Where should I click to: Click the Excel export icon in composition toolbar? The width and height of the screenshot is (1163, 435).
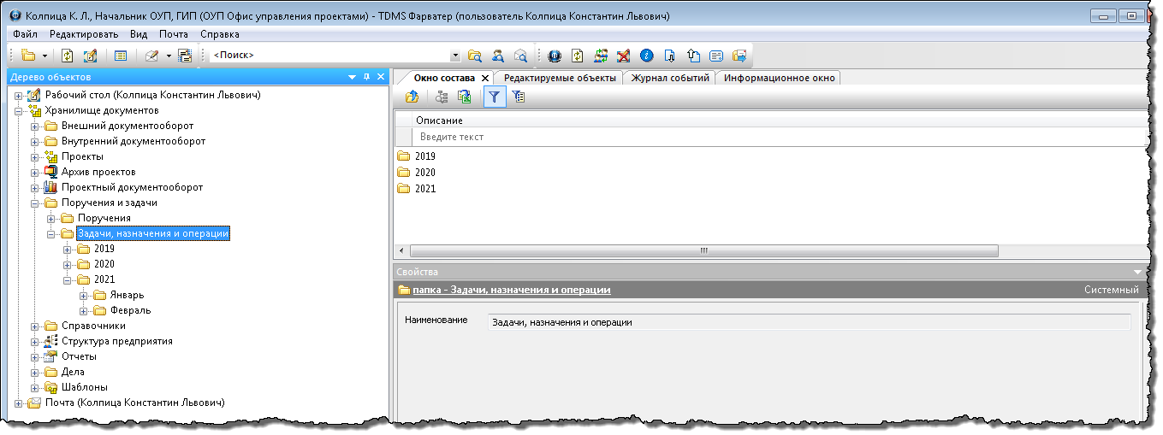465,97
